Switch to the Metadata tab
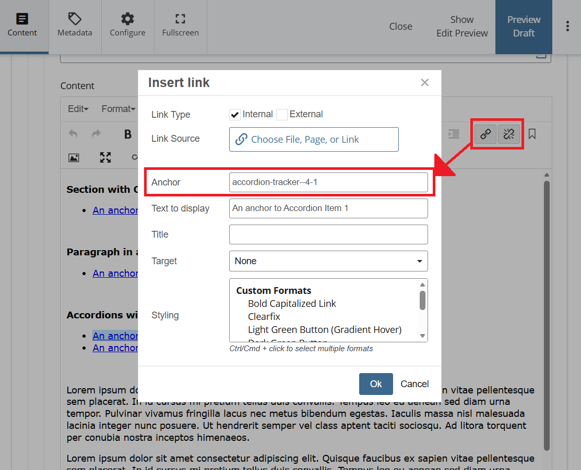Viewport: 581px width, 470px height. (x=75, y=26)
